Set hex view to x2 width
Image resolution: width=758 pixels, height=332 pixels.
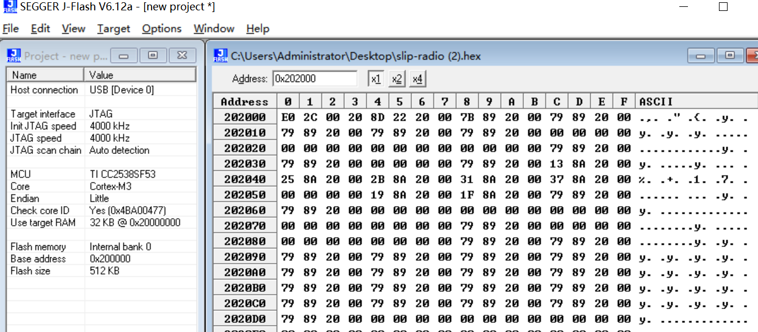click(x=397, y=79)
